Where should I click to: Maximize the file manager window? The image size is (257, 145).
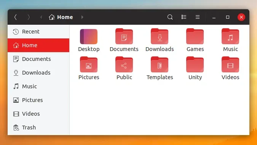(228, 17)
